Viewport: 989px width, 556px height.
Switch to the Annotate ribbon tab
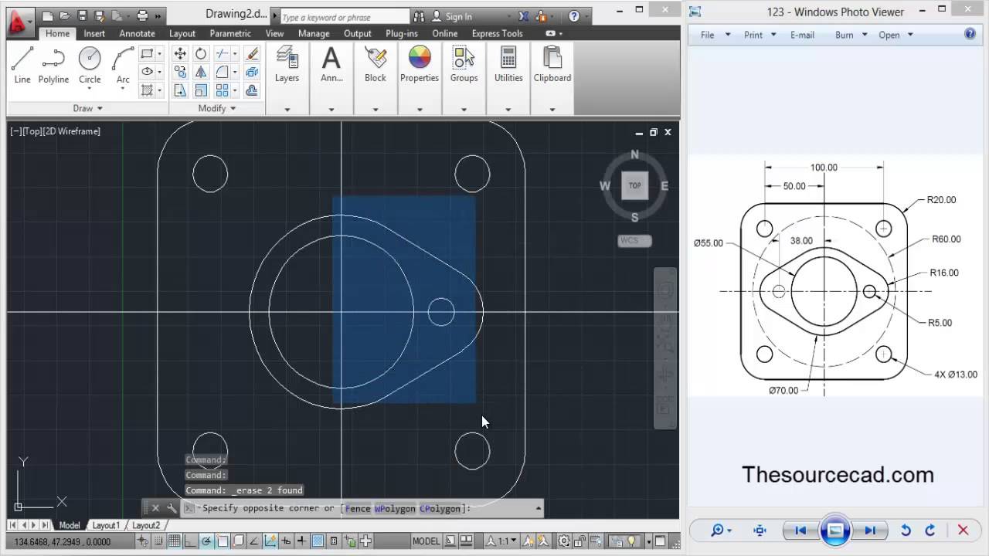coord(137,33)
